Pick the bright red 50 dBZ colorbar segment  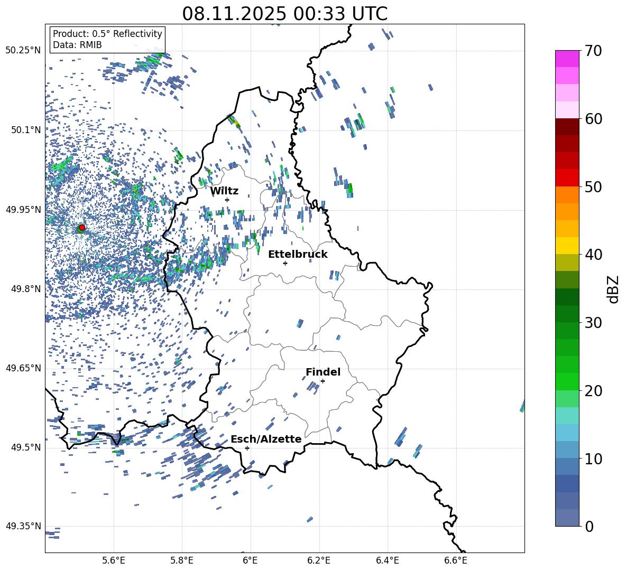567,177
